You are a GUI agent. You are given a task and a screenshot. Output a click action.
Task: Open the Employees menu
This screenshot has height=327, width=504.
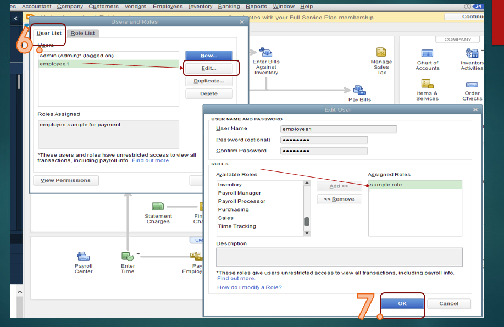point(168,7)
